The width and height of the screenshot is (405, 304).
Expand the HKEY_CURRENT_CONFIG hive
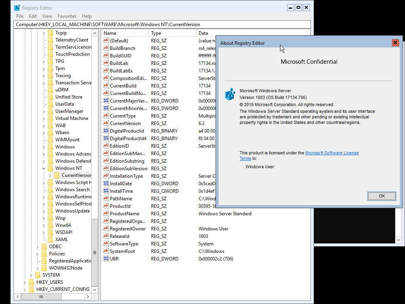(x=25, y=289)
